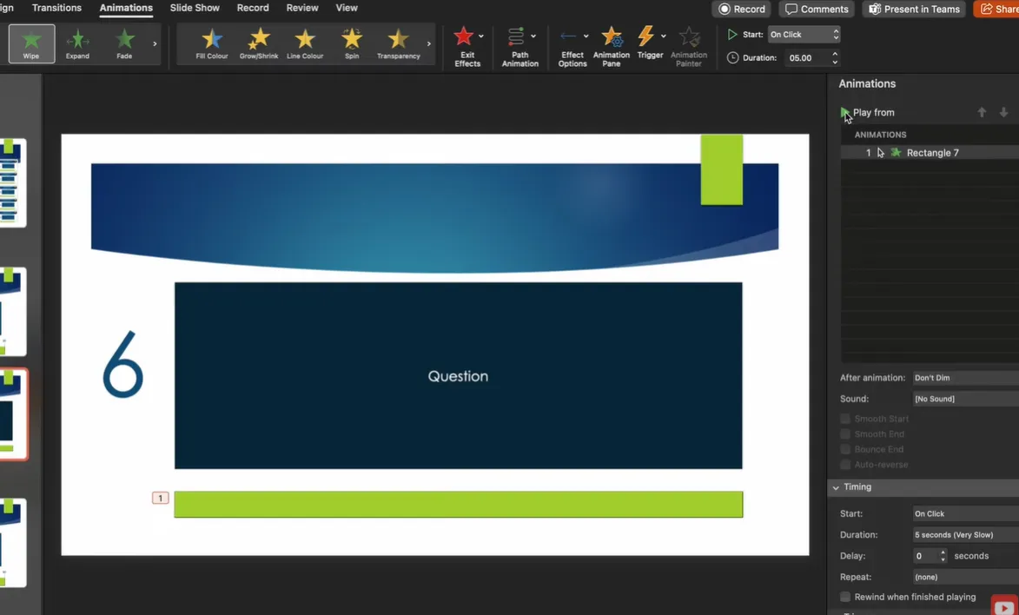This screenshot has width=1019, height=615.
Task: Choose the Spin emphasis effect
Action: click(x=352, y=43)
